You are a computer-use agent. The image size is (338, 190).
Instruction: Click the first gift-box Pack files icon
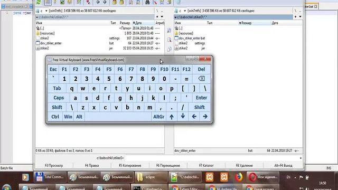[114, 2]
